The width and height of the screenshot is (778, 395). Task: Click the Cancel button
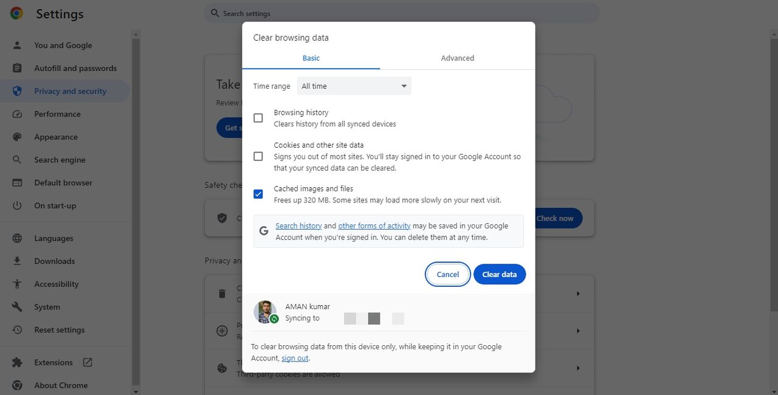click(x=448, y=274)
